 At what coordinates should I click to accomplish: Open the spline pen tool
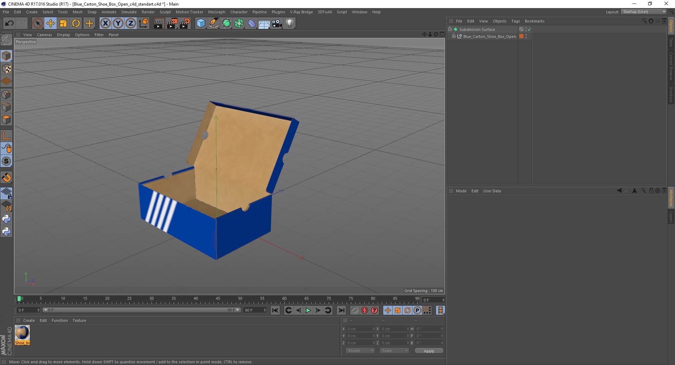pos(214,24)
